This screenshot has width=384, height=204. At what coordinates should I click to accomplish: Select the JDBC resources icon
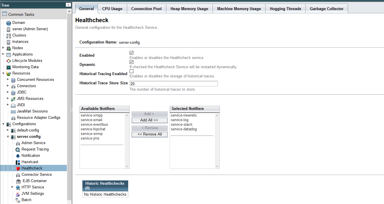pos(13,92)
